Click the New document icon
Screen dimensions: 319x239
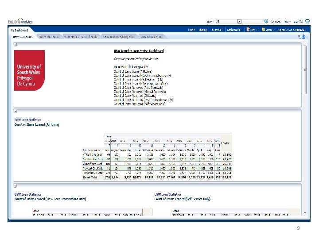[248, 30]
